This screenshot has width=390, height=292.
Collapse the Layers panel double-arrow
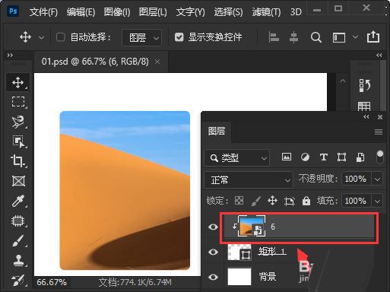coord(366,117)
